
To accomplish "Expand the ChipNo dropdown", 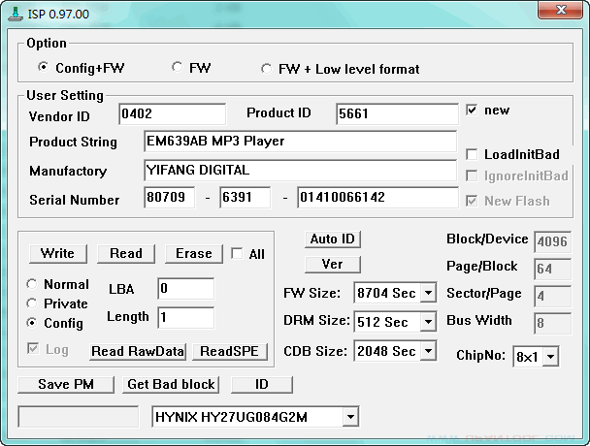I will (550, 357).
